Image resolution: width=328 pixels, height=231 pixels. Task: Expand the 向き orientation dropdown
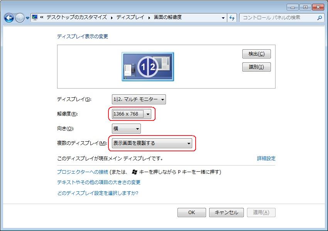click(126, 129)
